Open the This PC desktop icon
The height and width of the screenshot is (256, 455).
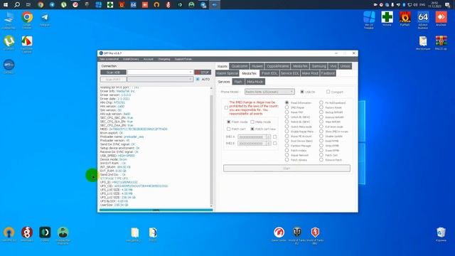(9, 20)
